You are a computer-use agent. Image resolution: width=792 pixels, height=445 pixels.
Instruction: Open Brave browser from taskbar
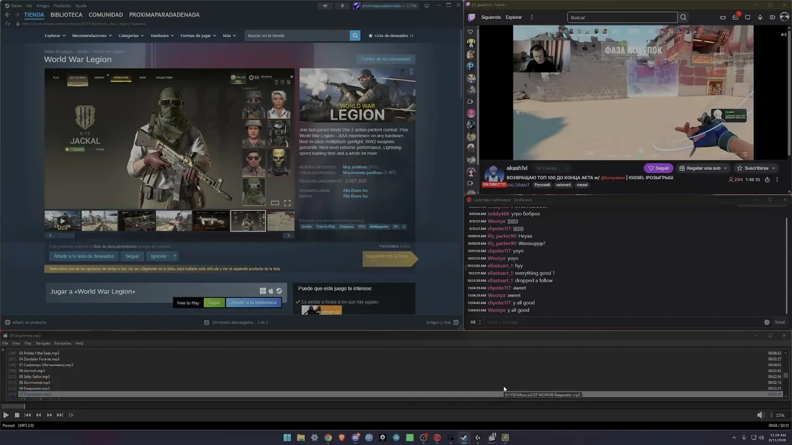click(342, 438)
